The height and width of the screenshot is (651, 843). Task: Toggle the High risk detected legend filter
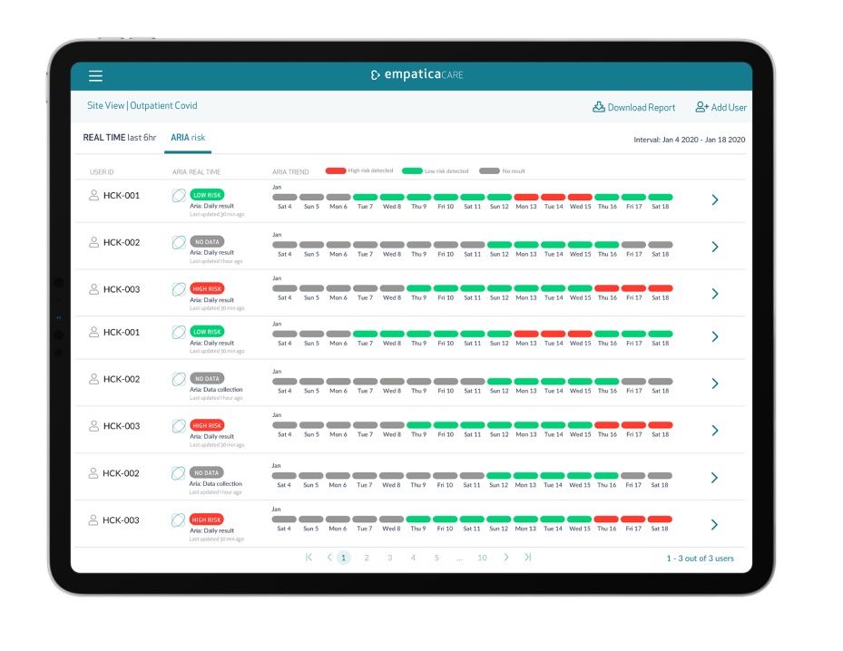(337, 170)
